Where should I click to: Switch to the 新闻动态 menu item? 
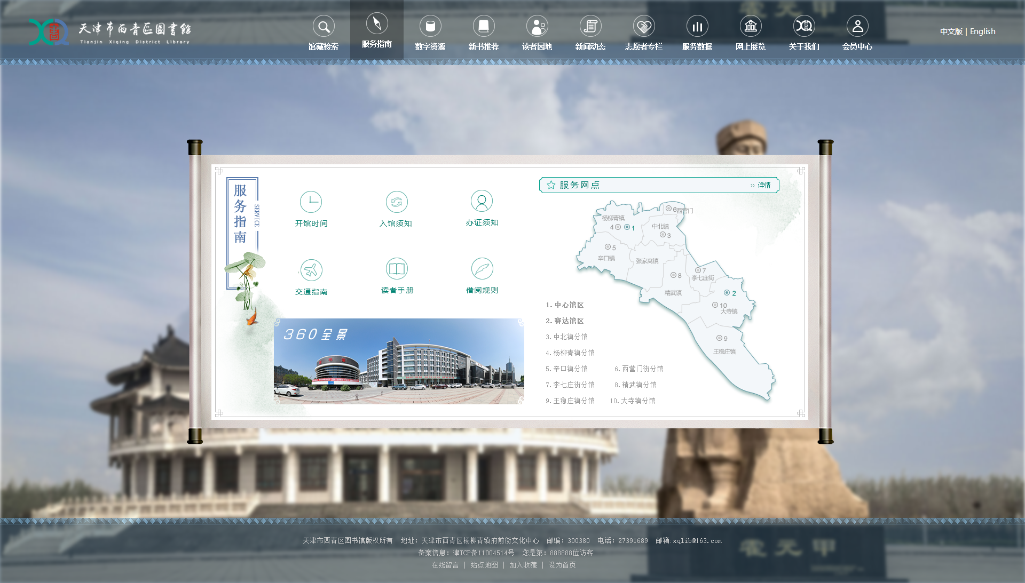pos(590,46)
